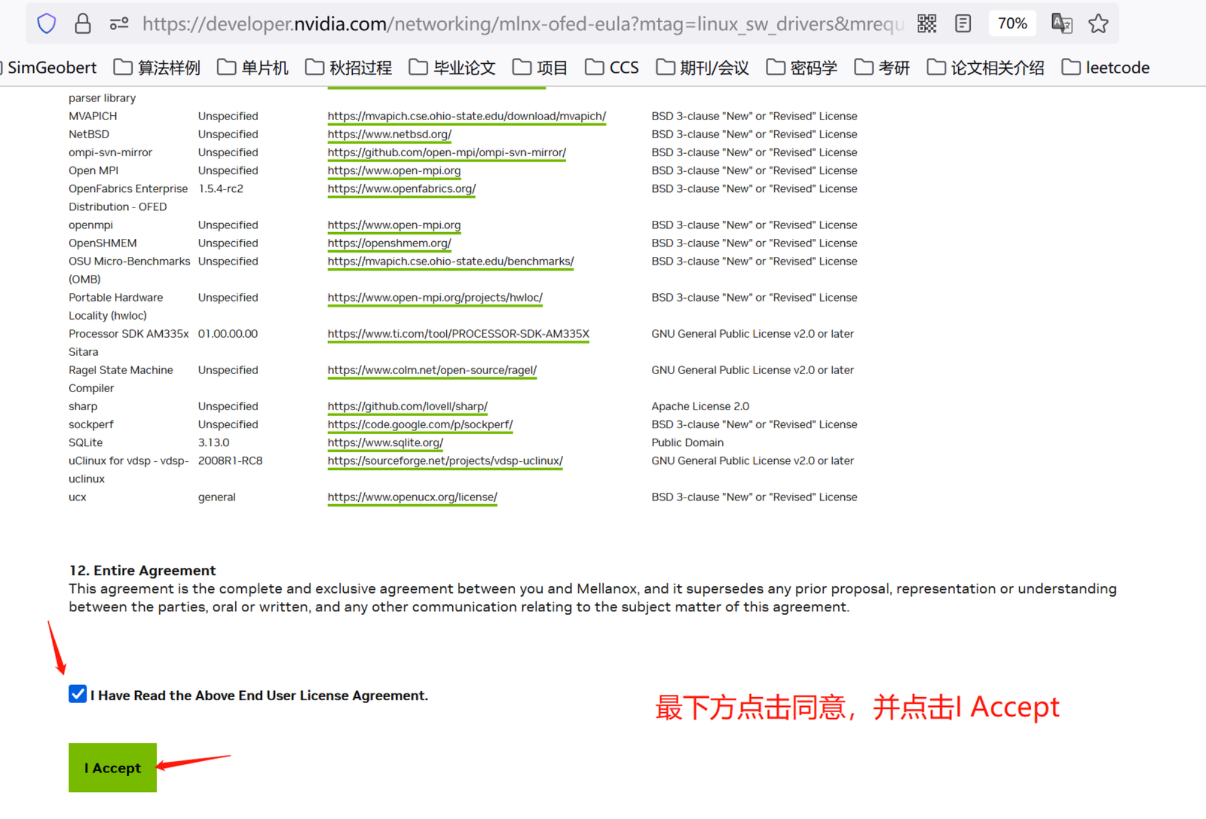Screen dimensions: 1206x819
Task: Open the 单片机 bookmark folder
Action: click(253, 68)
